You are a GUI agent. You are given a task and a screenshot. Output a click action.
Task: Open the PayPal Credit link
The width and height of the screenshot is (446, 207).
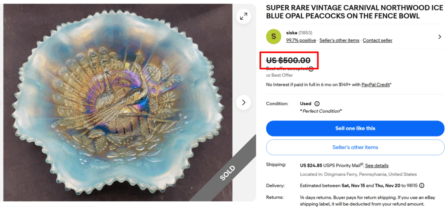pos(376,84)
